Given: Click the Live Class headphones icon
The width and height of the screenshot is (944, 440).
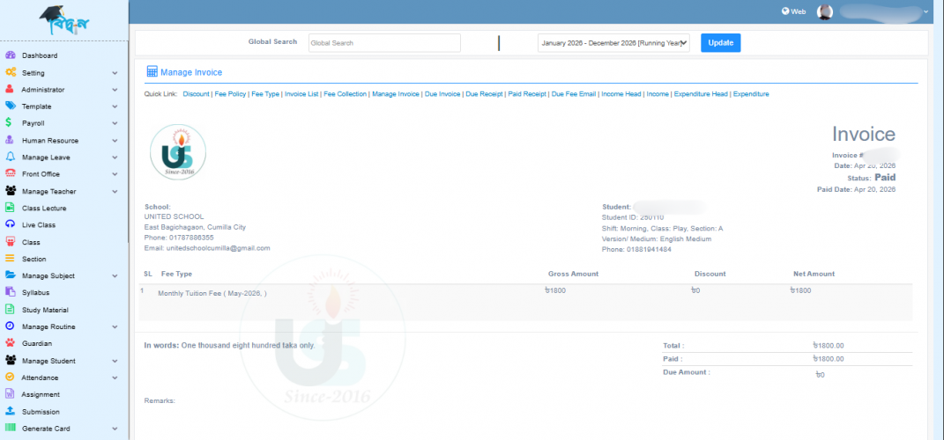Looking at the screenshot, I should pos(11,224).
